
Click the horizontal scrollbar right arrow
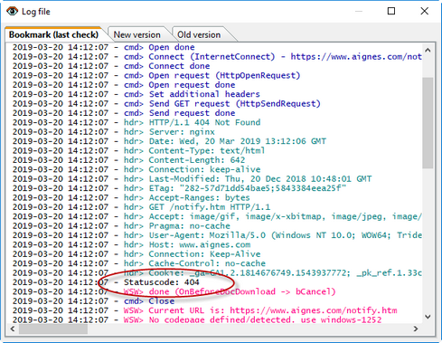click(x=416, y=329)
